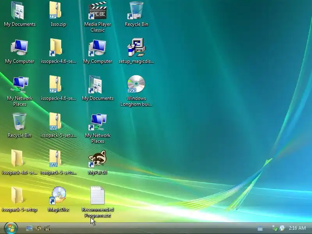Click the 2:16 AM taskbar clock

point(297,228)
